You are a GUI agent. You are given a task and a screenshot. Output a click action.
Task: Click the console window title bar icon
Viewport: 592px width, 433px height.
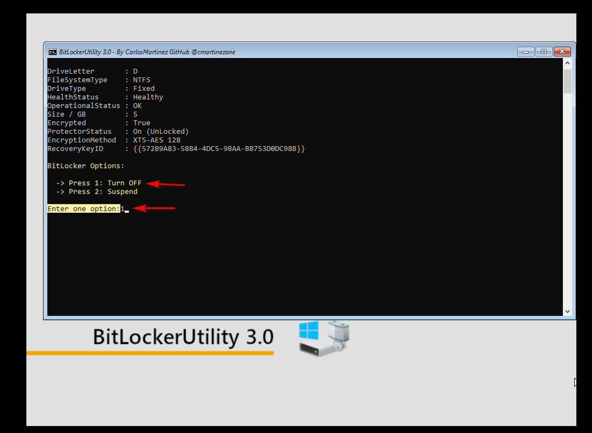tap(52, 52)
